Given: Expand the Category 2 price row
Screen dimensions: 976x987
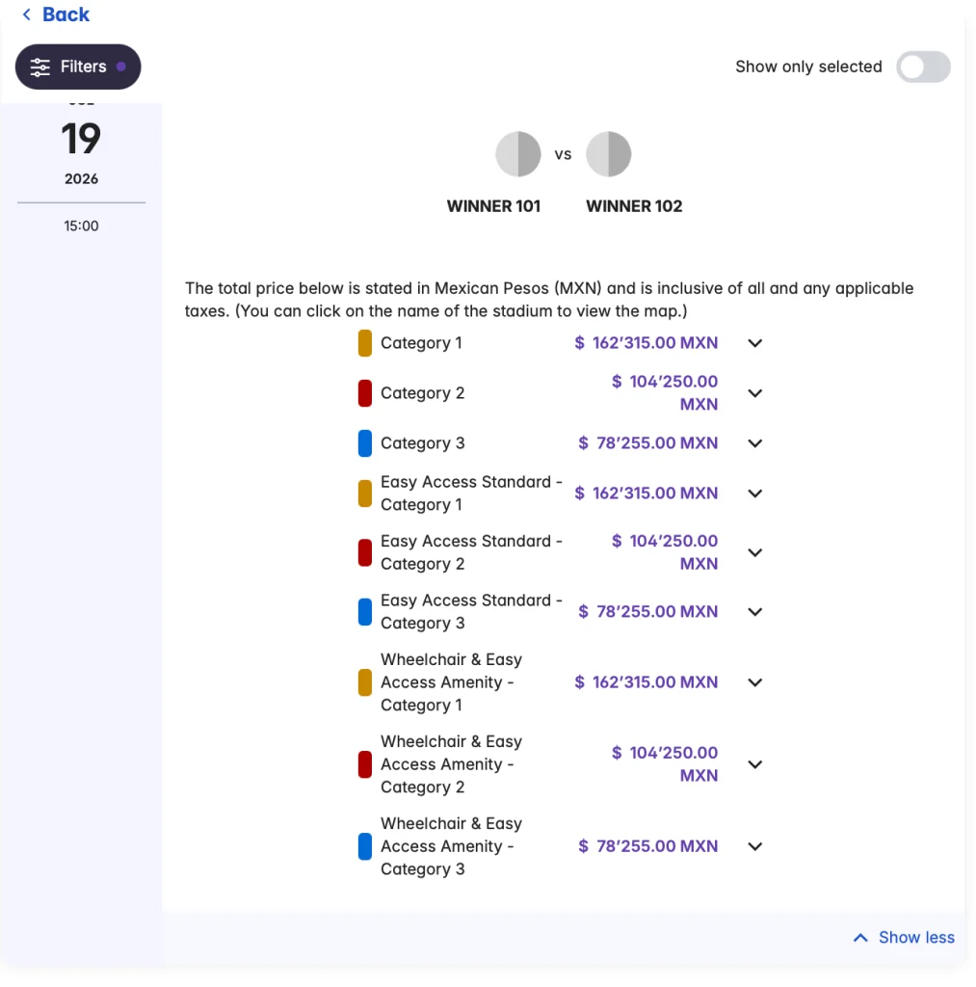Looking at the screenshot, I should [755, 393].
